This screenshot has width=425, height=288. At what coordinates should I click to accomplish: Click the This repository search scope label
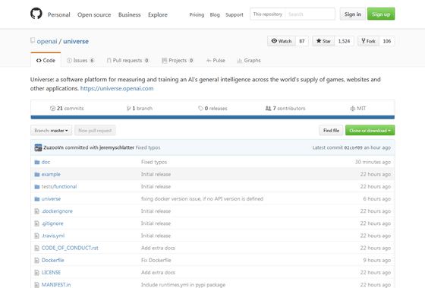click(268, 14)
